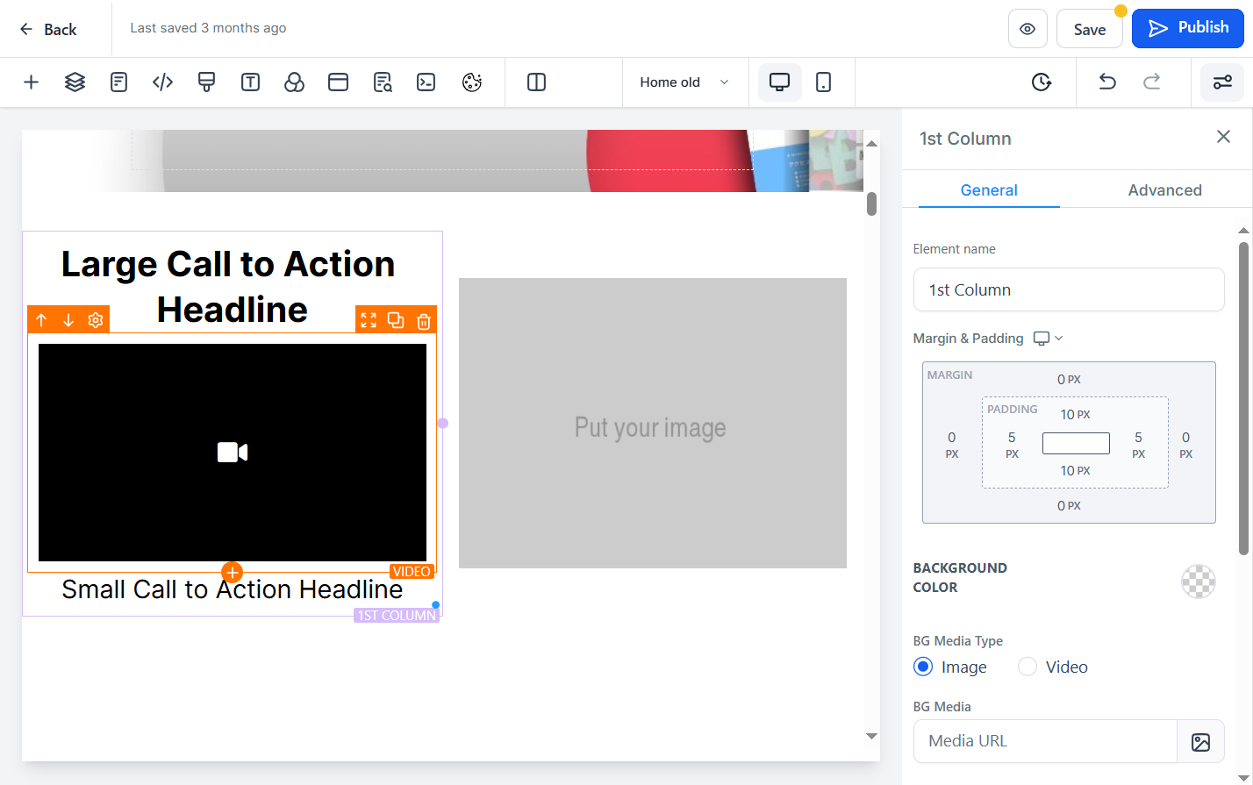Click the add element plus icon

pos(31,82)
